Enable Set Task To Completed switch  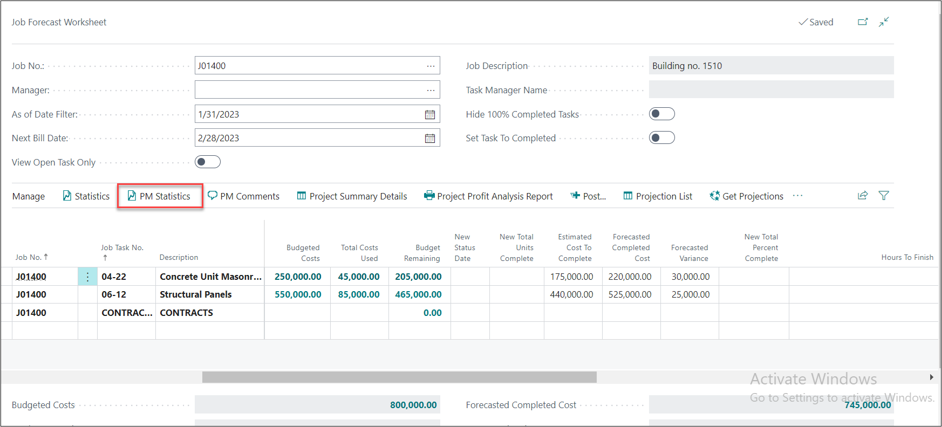[661, 137]
